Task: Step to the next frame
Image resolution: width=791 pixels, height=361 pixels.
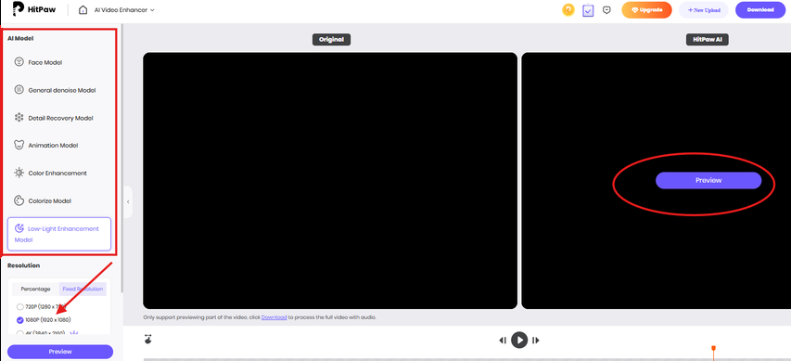Action: pyautogui.click(x=536, y=341)
